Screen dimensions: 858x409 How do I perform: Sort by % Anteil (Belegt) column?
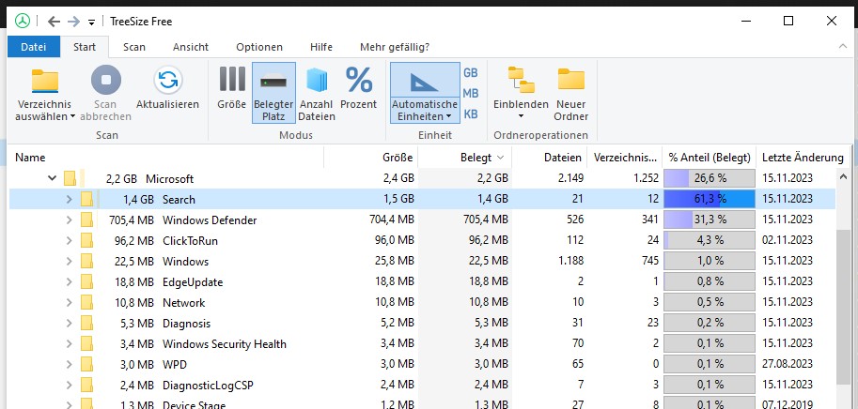point(710,158)
